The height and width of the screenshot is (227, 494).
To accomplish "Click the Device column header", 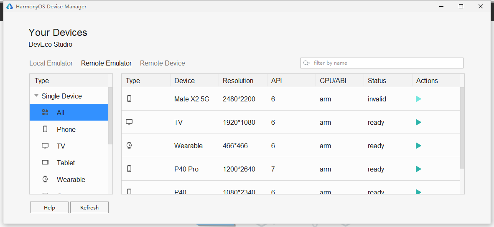I will tap(194, 81).
